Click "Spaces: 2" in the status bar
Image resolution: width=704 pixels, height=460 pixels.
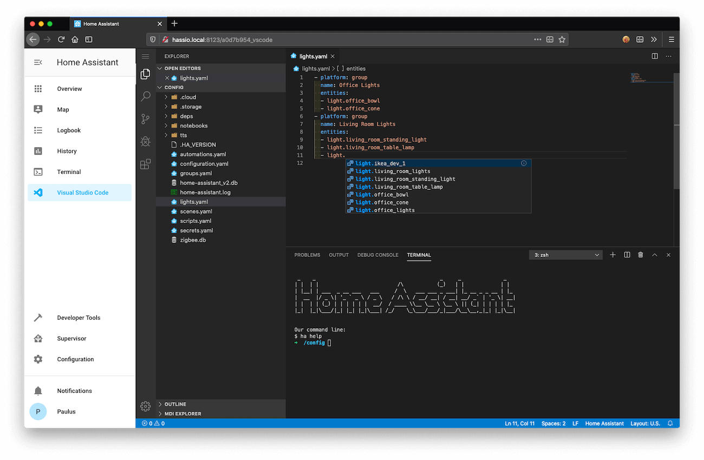click(553, 423)
